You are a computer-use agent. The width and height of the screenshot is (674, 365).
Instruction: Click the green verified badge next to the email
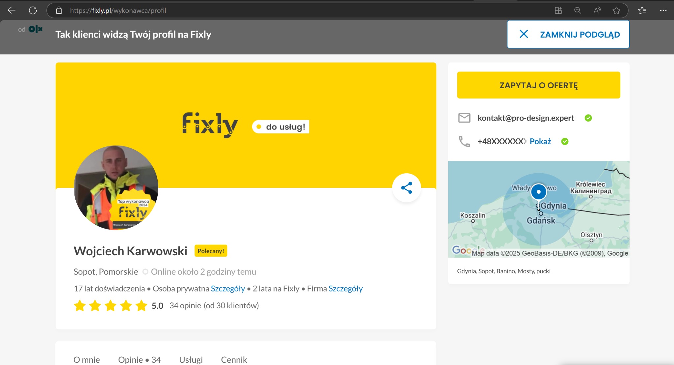pos(588,118)
